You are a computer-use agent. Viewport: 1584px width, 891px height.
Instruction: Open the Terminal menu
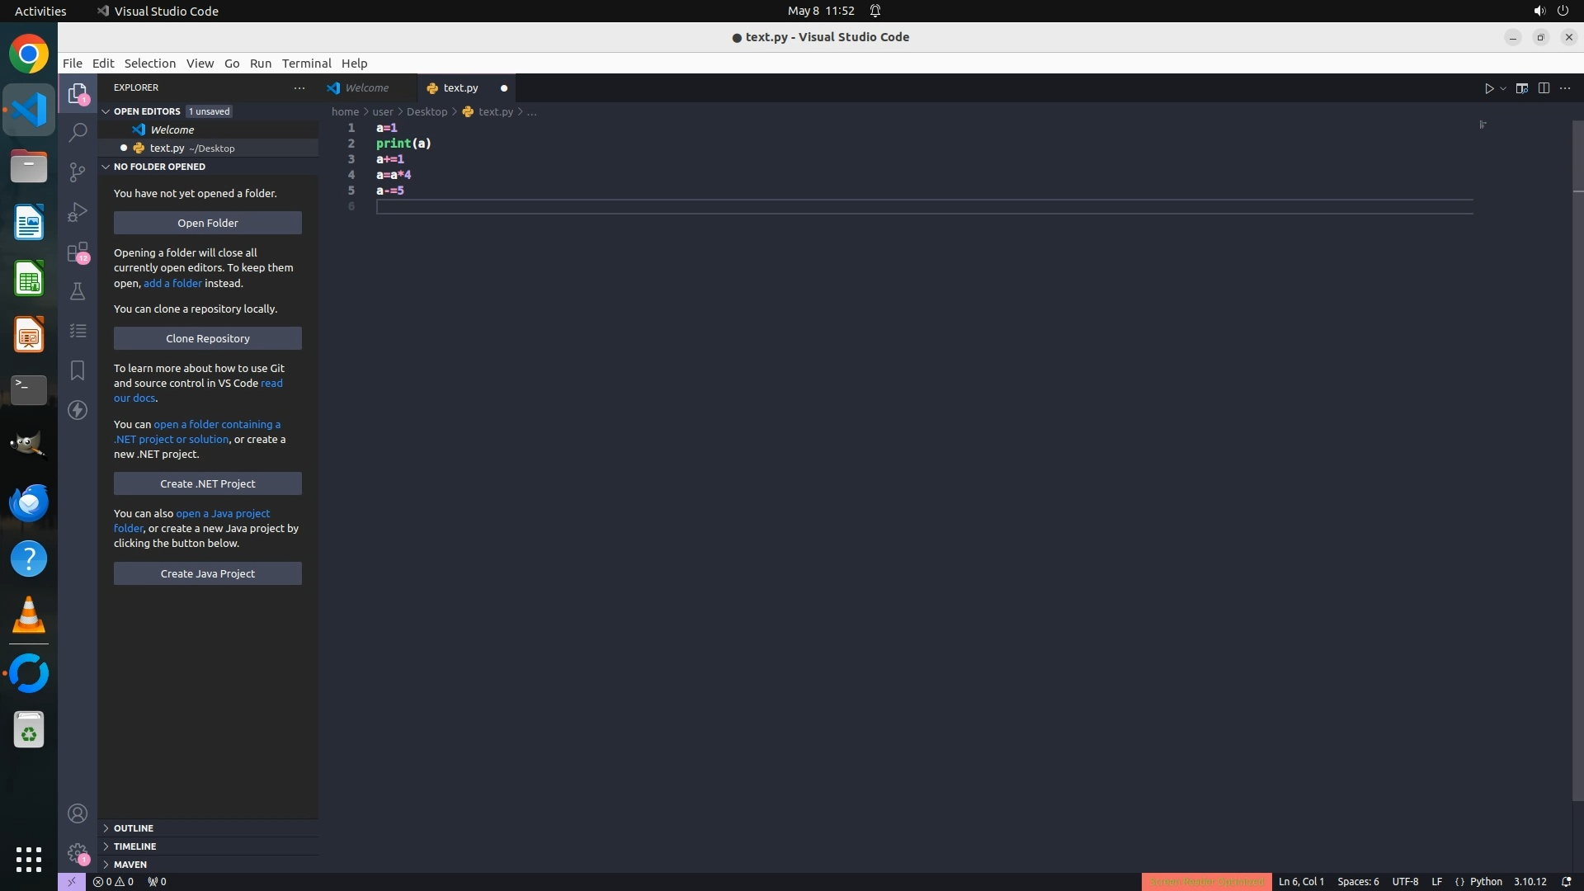click(x=306, y=64)
